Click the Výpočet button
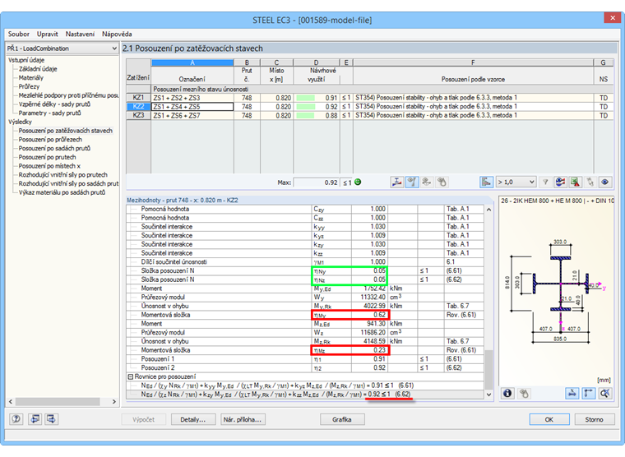625x457 pixels. pos(143,419)
